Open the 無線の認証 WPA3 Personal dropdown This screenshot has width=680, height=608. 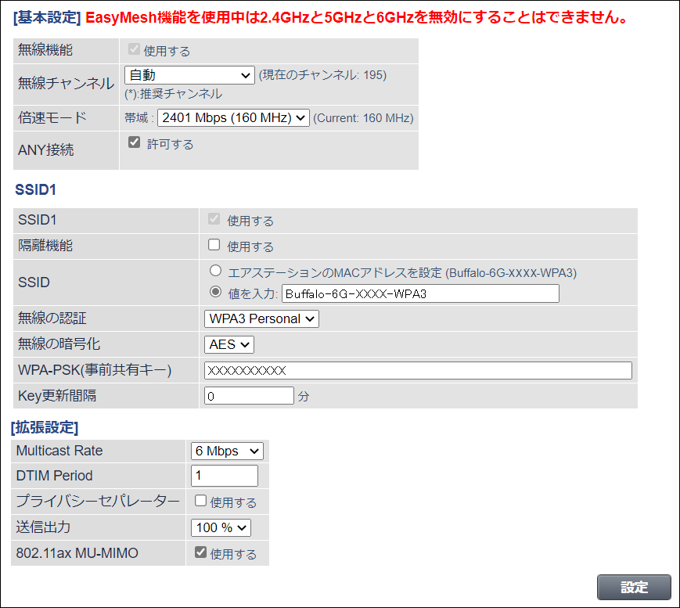pyautogui.click(x=261, y=318)
